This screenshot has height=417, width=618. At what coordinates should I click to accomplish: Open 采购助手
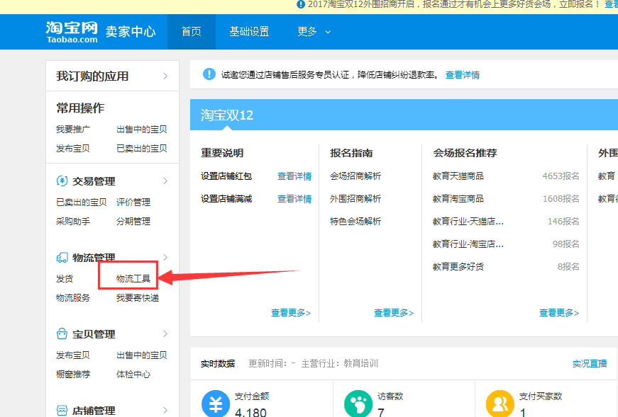coord(73,221)
